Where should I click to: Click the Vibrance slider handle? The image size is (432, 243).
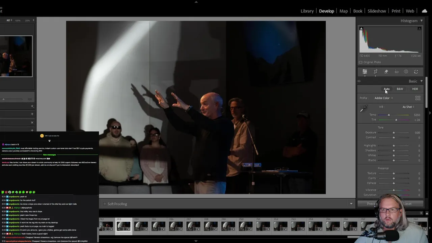tap(394, 190)
